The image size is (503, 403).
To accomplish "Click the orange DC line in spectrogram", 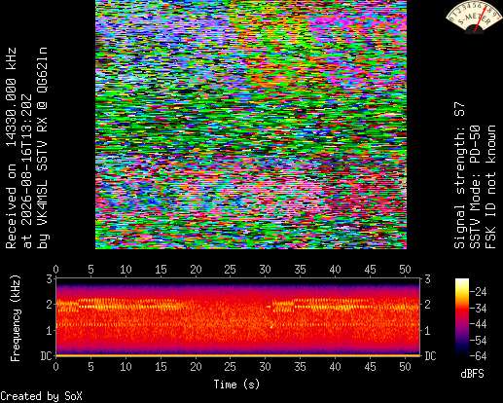I will click(x=238, y=355).
